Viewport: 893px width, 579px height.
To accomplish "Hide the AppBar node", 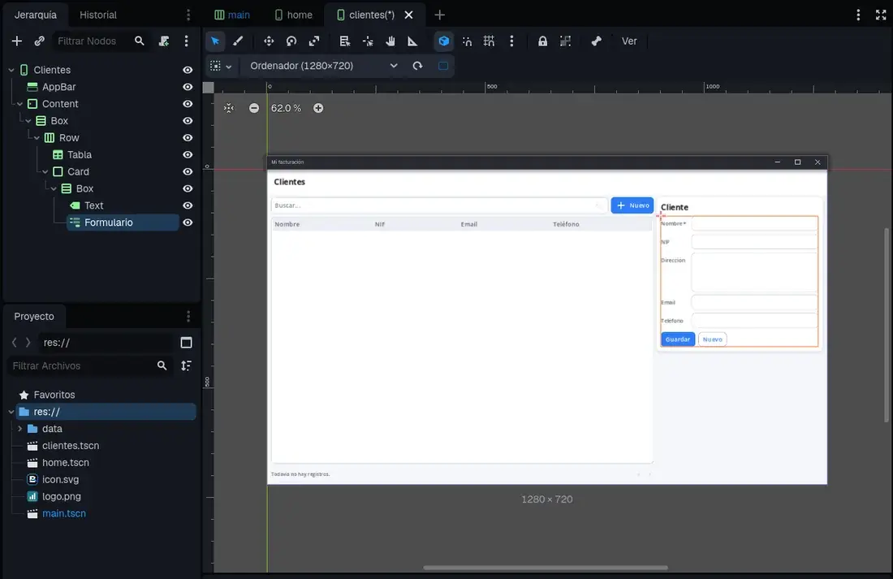I will [x=188, y=87].
